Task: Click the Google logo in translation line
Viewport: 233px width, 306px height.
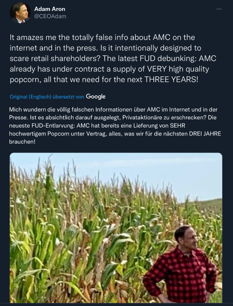Action: (96, 97)
